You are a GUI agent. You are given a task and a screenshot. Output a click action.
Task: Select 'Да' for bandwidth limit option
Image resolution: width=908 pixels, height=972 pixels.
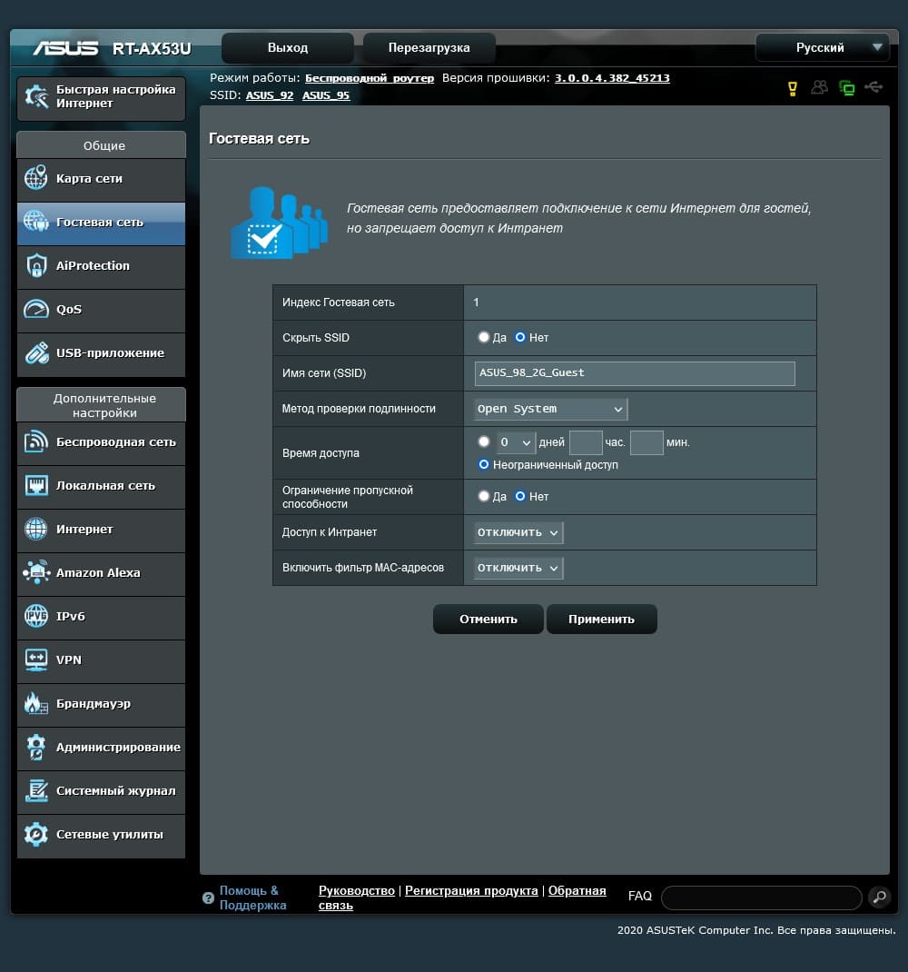pyautogui.click(x=483, y=496)
